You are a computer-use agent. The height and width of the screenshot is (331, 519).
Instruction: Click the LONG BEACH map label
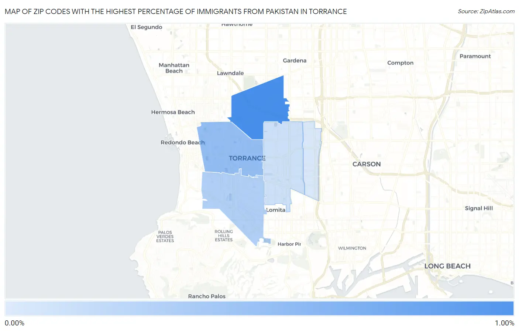(x=447, y=266)
